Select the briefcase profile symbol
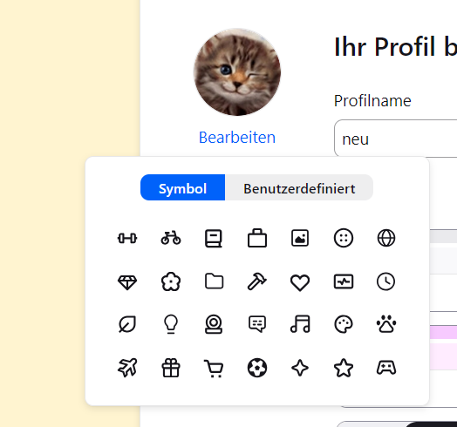Screen dimensions: 457x427 pos(257,238)
